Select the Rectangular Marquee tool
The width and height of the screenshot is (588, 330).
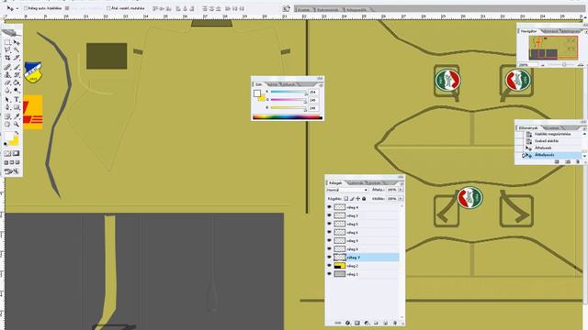tap(7, 42)
